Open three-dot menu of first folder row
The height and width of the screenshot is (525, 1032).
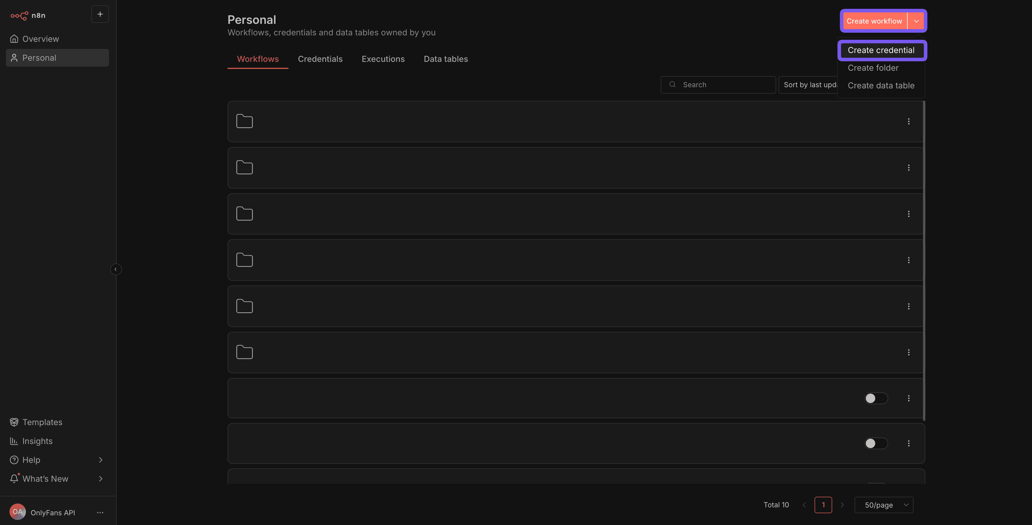pyautogui.click(x=909, y=121)
